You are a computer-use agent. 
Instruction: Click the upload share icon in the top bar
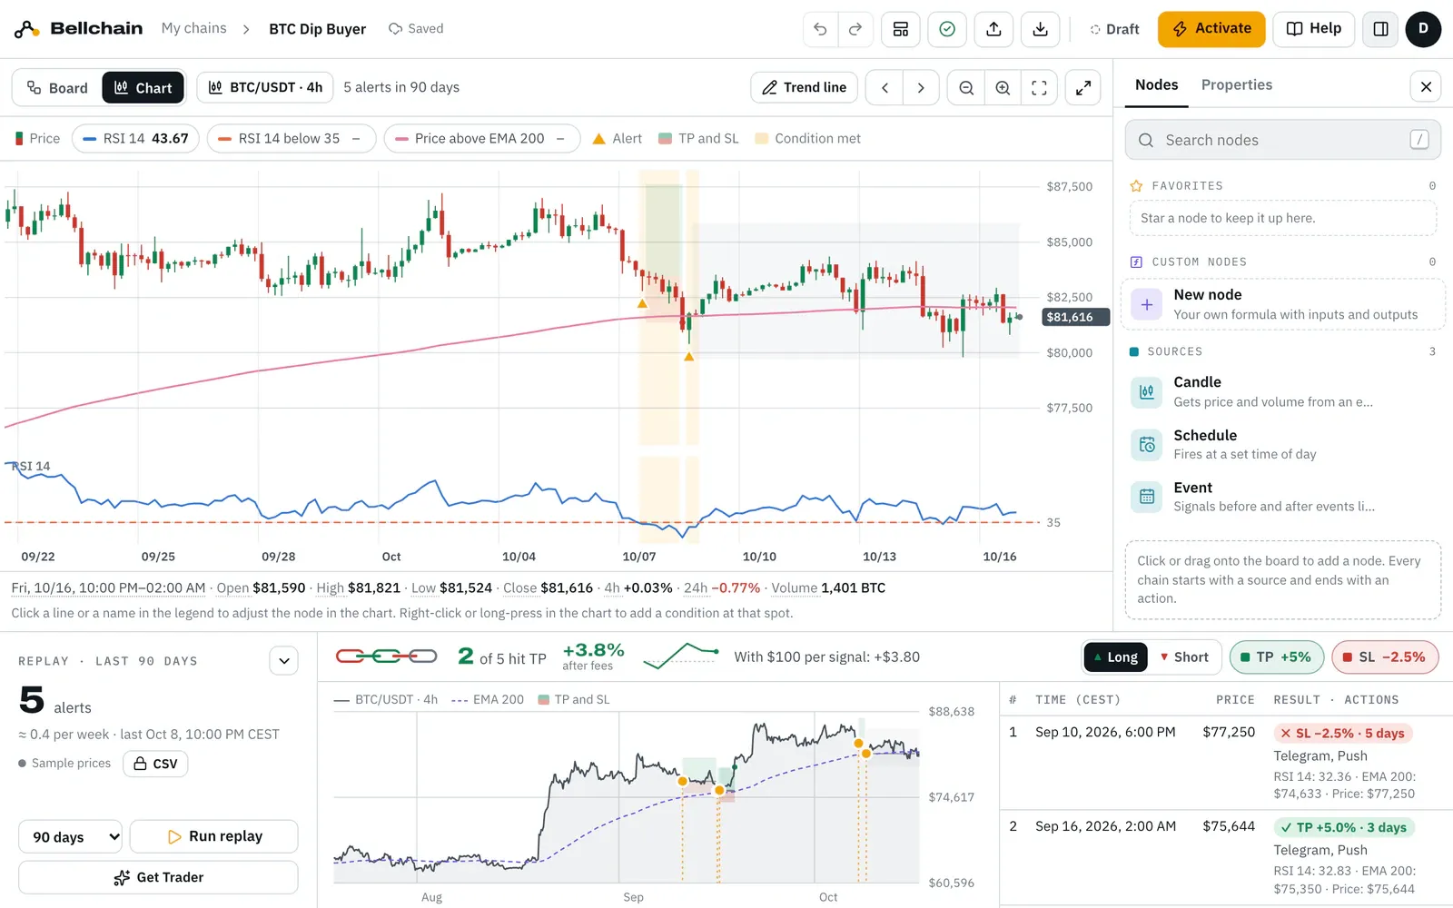pos(994,29)
